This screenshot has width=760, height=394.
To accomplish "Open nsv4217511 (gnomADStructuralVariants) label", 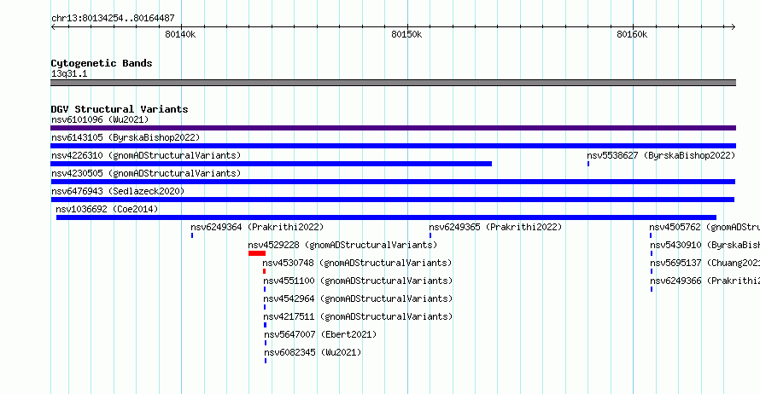I will (x=358, y=316).
